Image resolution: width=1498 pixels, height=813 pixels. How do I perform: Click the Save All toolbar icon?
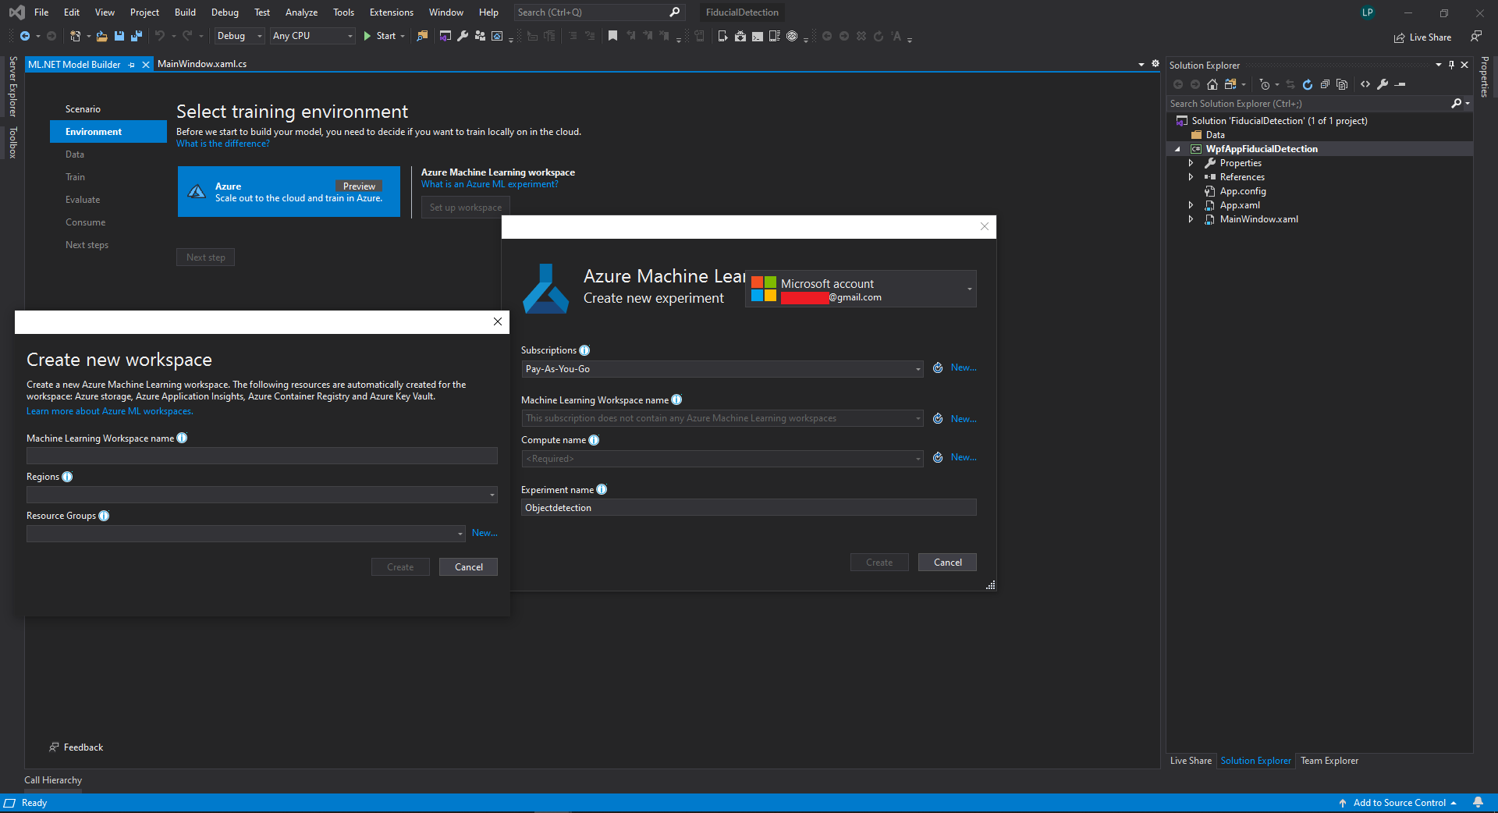click(137, 36)
